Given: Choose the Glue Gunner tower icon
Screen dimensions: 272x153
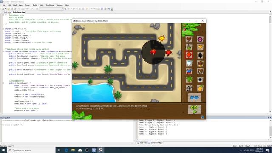Looking at the screenshot, I should [x=200, y=63].
